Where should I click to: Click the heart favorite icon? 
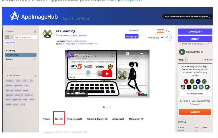click(169, 31)
